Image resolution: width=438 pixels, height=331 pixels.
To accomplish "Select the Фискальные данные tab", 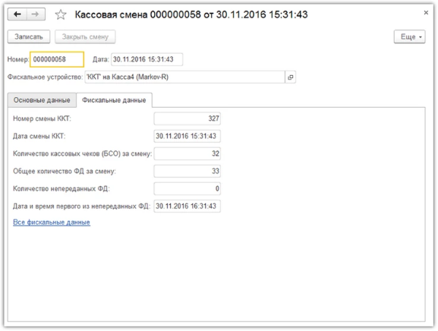I will [114, 100].
